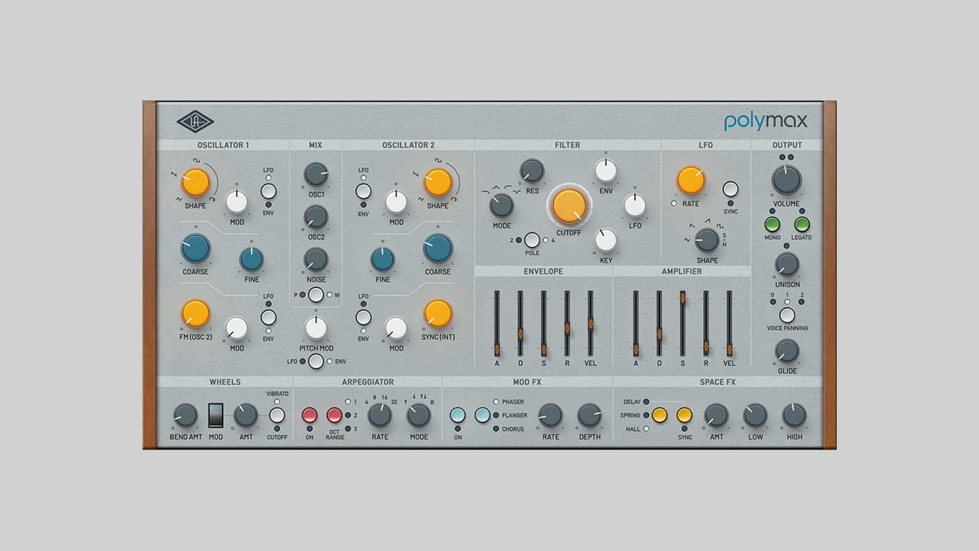Click the Space FX LOW knob
979x551 pixels.
point(755,415)
